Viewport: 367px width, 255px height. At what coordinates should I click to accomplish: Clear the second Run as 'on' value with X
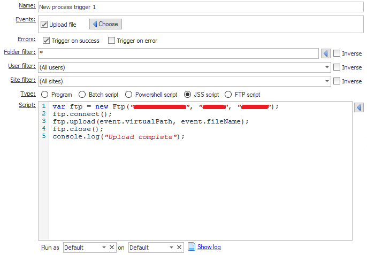coord(179,248)
